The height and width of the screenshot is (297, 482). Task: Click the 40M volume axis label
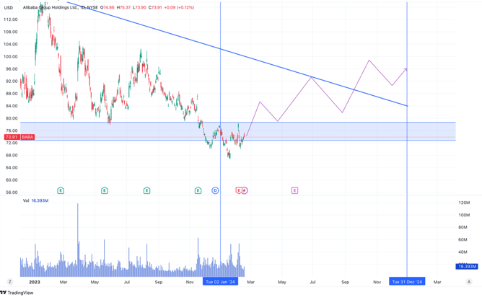pyautogui.click(x=463, y=252)
